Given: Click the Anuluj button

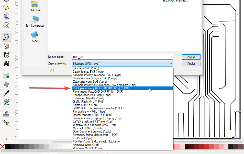Looking at the screenshot, I should 191,64.
